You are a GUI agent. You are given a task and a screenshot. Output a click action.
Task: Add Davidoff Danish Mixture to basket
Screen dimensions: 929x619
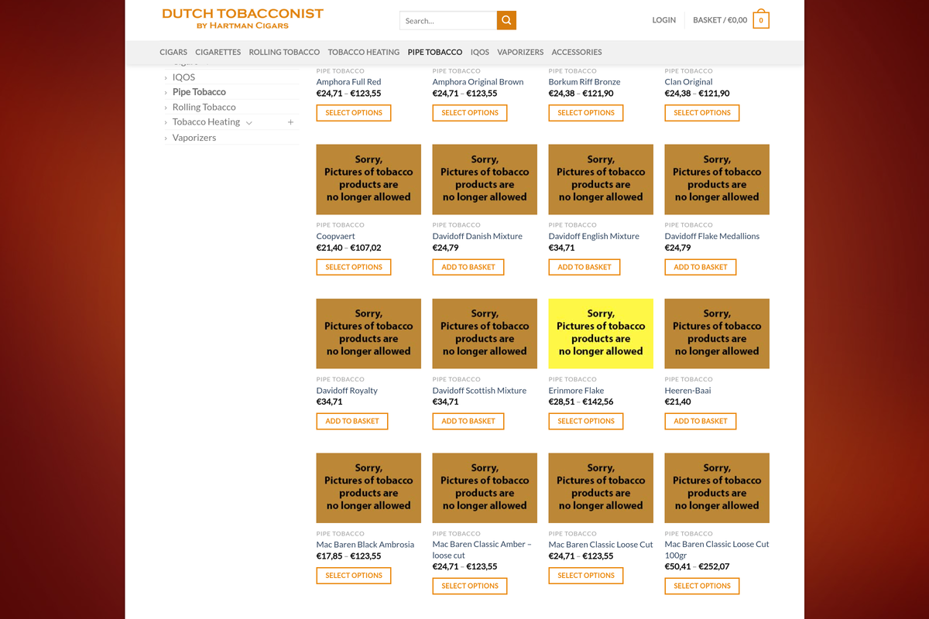click(x=468, y=267)
